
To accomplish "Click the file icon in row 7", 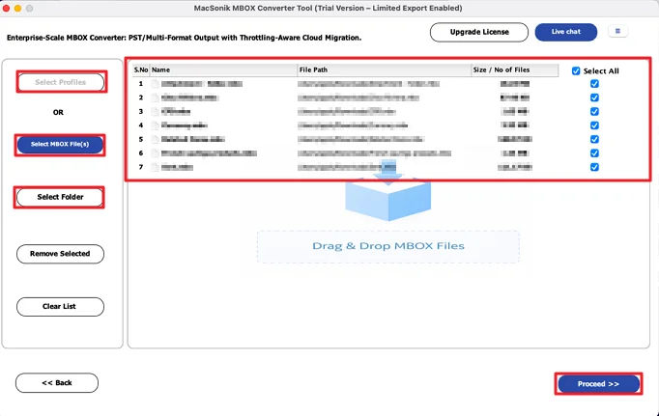I will click(x=156, y=167).
